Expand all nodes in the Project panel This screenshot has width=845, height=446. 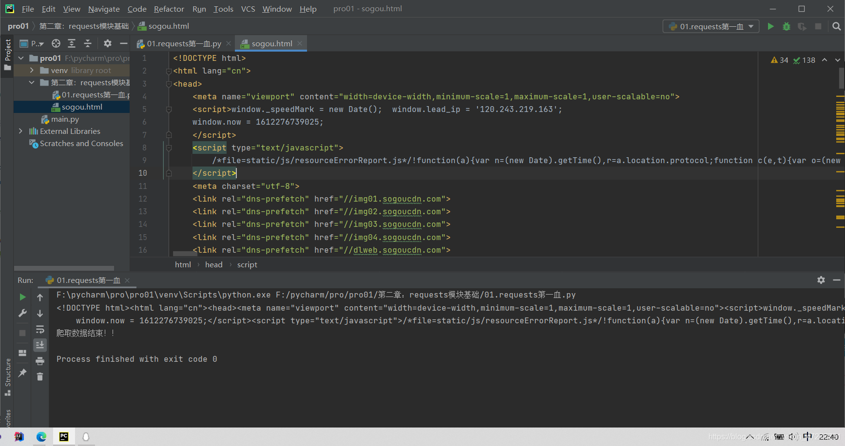coord(72,43)
